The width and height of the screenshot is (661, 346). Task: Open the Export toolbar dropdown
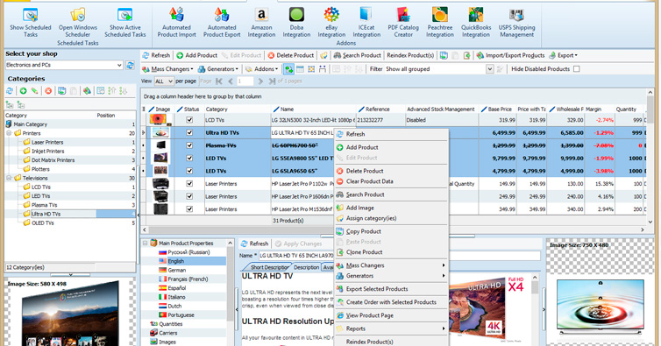click(563, 55)
